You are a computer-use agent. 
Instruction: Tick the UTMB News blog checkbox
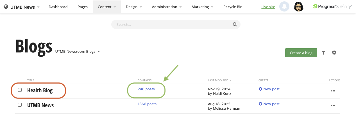[20, 105]
